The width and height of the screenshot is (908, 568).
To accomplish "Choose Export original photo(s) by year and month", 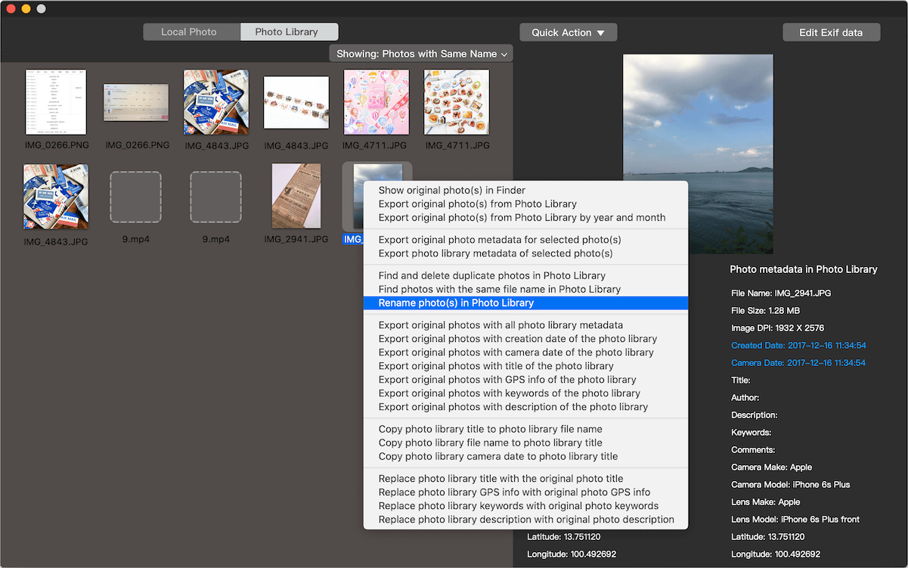I will [525, 218].
